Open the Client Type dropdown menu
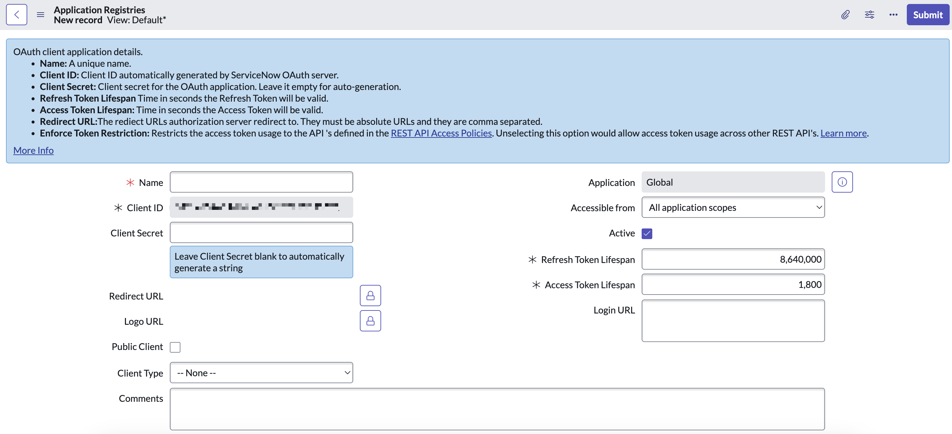 tap(261, 372)
